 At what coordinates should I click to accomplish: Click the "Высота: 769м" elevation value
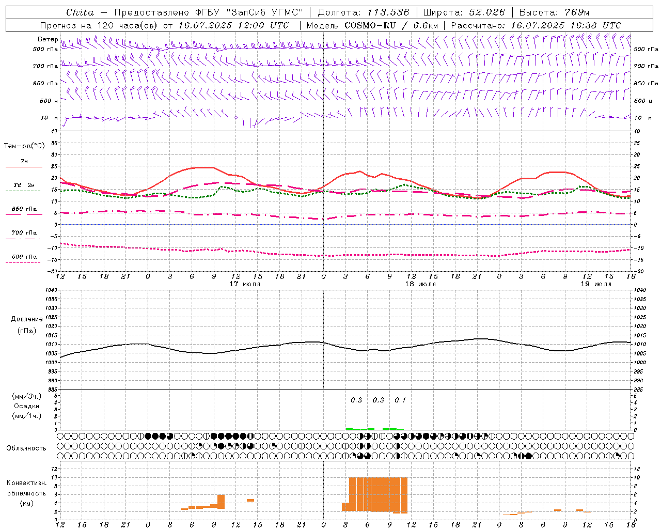(554, 12)
